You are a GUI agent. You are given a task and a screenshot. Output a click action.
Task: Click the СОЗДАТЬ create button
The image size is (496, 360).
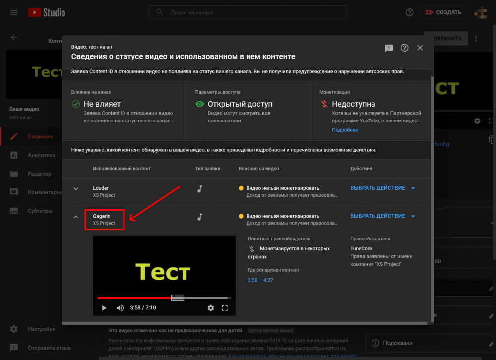coord(444,12)
